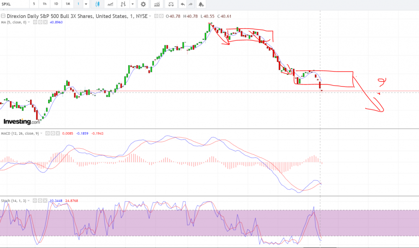419x248 pixels.
Task: Open chart settings gear in toolbar
Action: [x=143, y=4]
